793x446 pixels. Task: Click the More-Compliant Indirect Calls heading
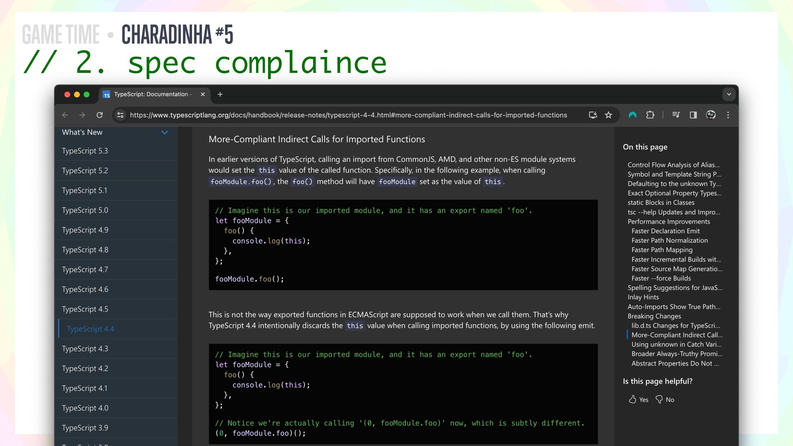coord(317,140)
